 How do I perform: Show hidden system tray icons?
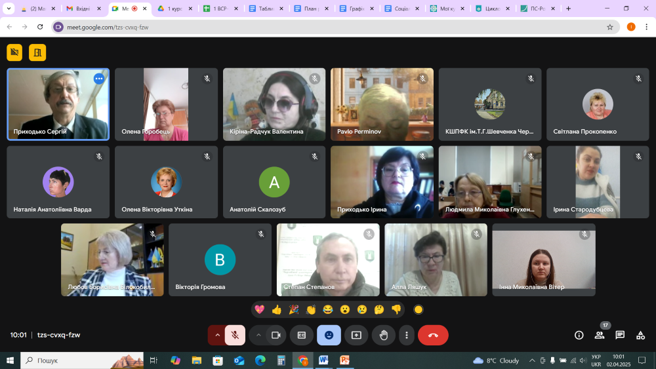(532, 360)
